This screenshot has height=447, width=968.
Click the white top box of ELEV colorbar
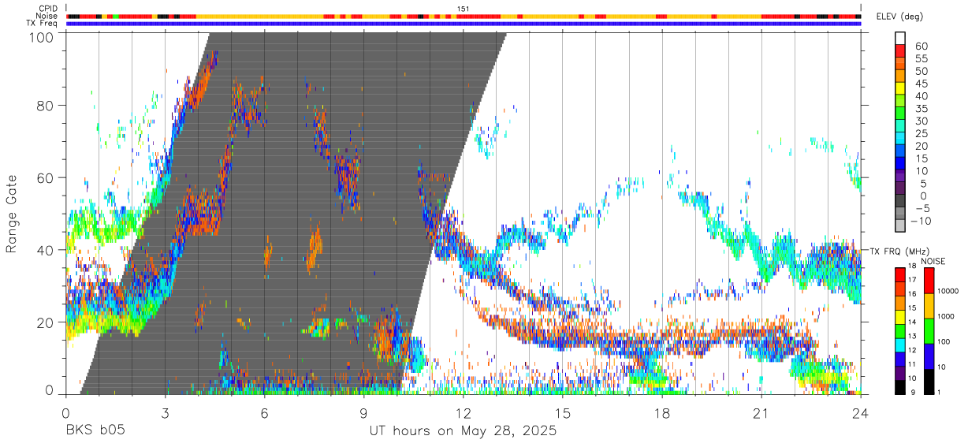click(900, 39)
